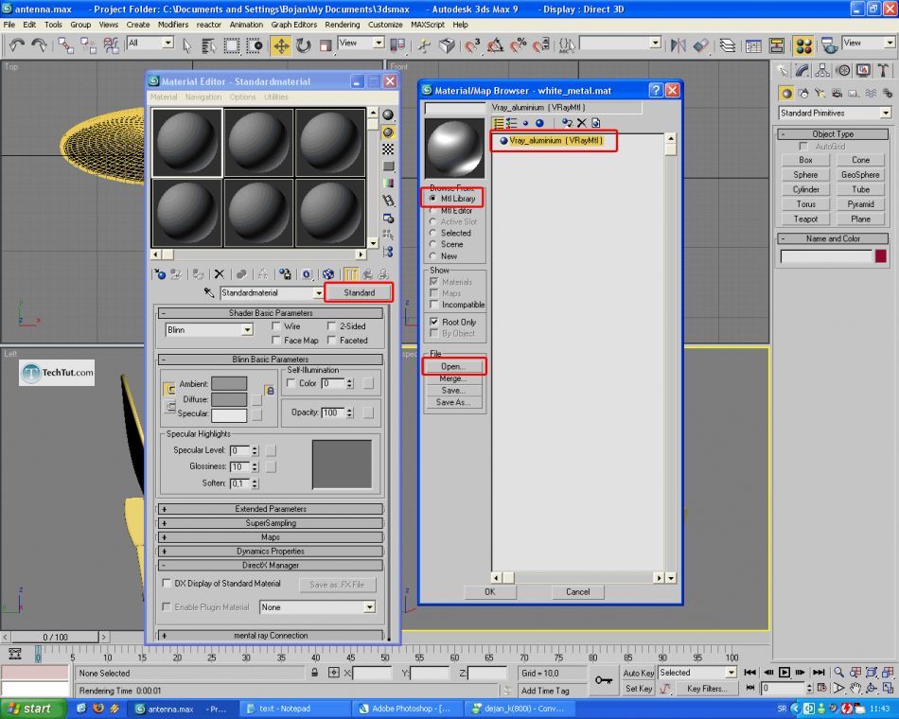This screenshot has width=899, height=719.
Task: Switch to the Hierarchy command panel
Action: [822, 71]
